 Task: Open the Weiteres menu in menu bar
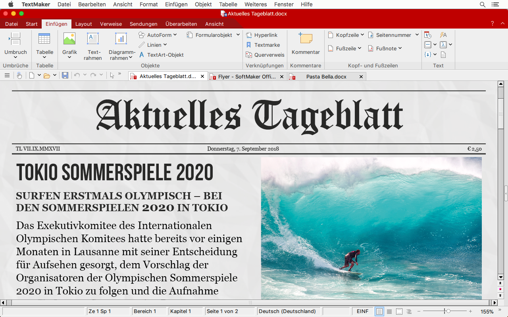(x=256, y=4)
